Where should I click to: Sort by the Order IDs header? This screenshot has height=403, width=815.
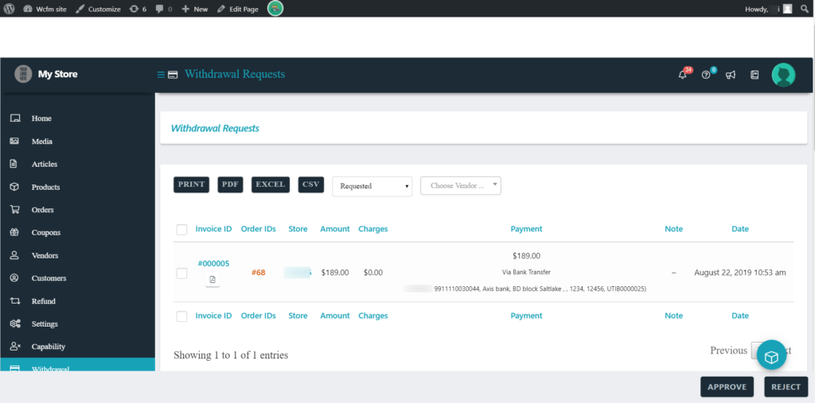tap(259, 229)
